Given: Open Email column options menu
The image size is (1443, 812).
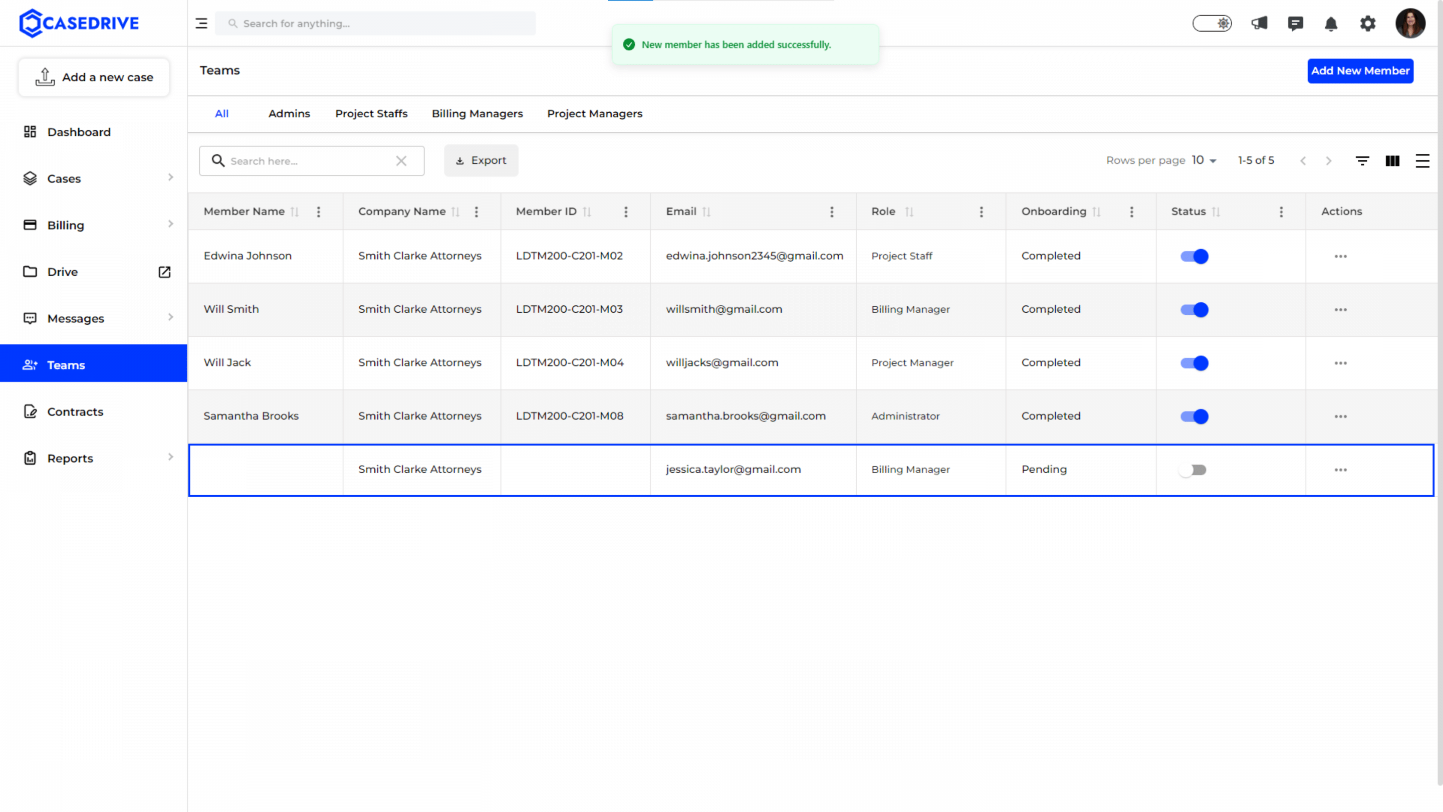Looking at the screenshot, I should [x=832, y=212].
